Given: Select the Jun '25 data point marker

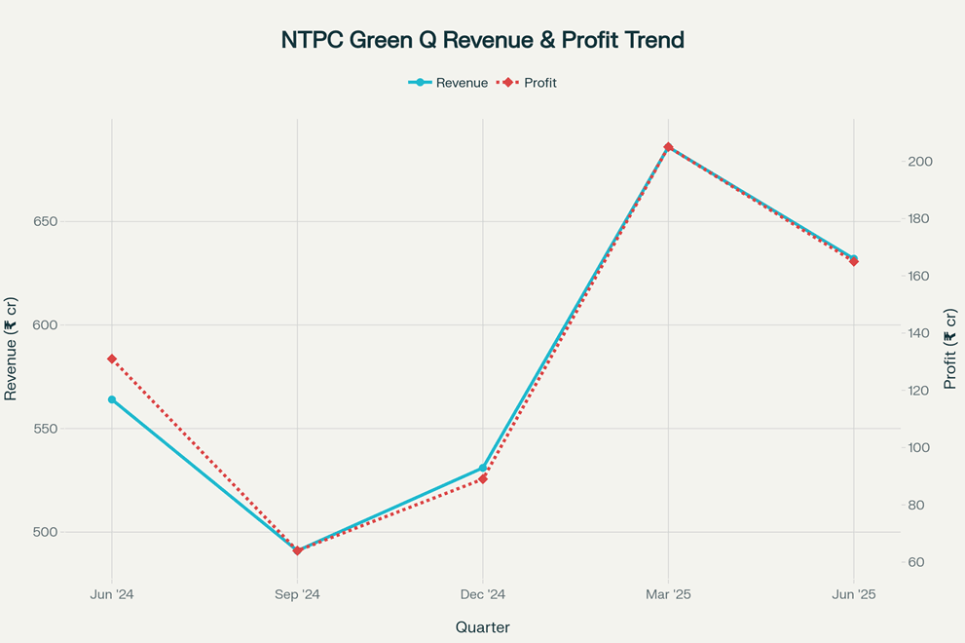Looking at the screenshot, I should click(x=854, y=260).
